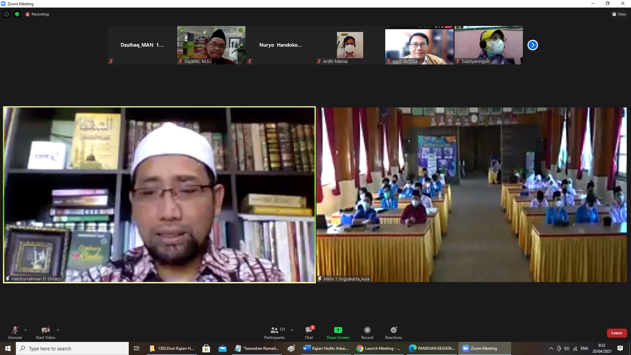631x355 pixels.
Task: Expand video options arrow beside Start Video
Action: (x=58, y=330)
